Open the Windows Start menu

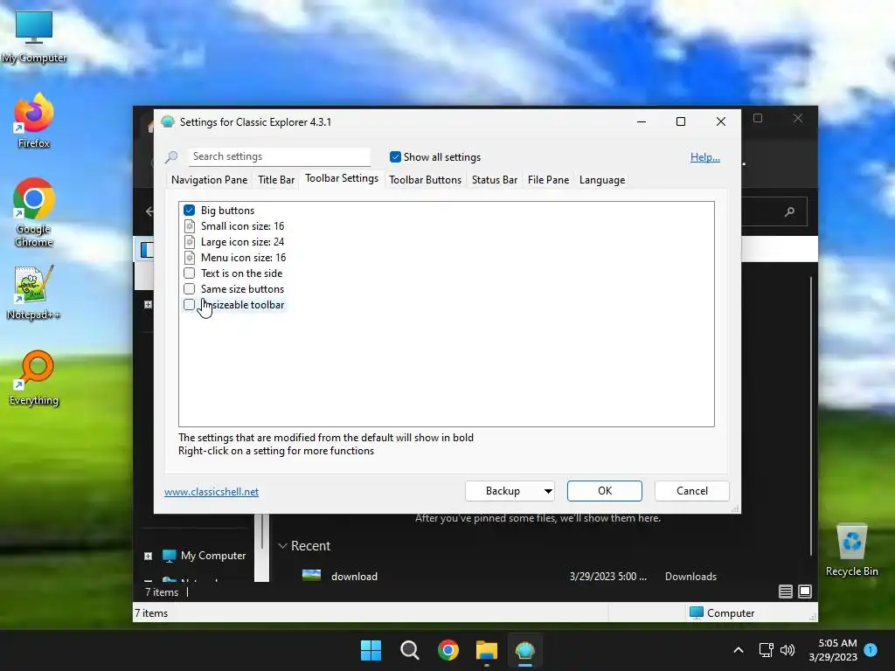point(371,650)
